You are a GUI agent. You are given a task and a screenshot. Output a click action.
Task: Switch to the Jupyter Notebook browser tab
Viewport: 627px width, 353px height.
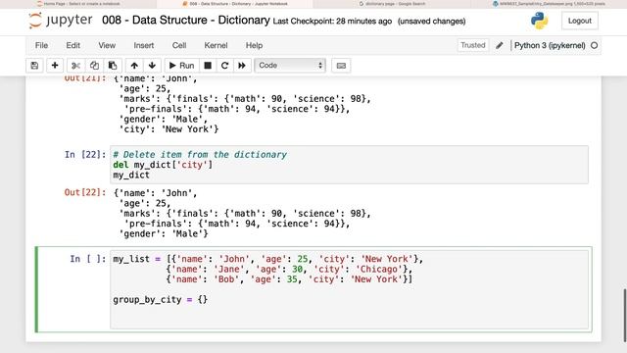click(235, 4)
